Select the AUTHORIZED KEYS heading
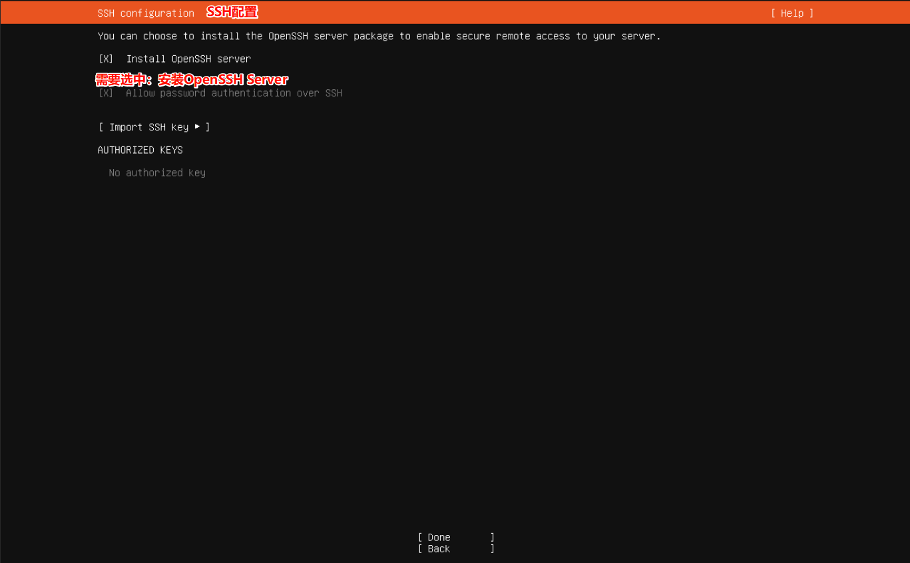 [140, 150]
